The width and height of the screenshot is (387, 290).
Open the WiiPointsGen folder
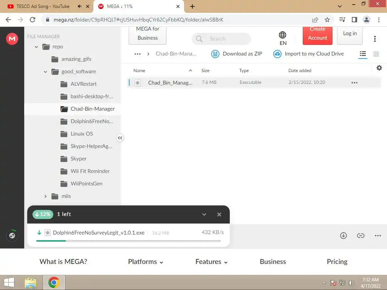tap(82, 184)
